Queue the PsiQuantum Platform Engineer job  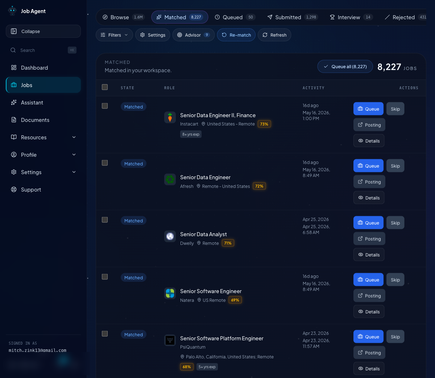pyautogui.click(x=368, y=337)
